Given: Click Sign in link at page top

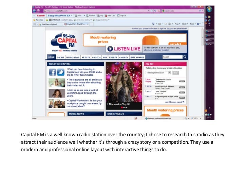Looking at the screenshot, I should (163, 29).
